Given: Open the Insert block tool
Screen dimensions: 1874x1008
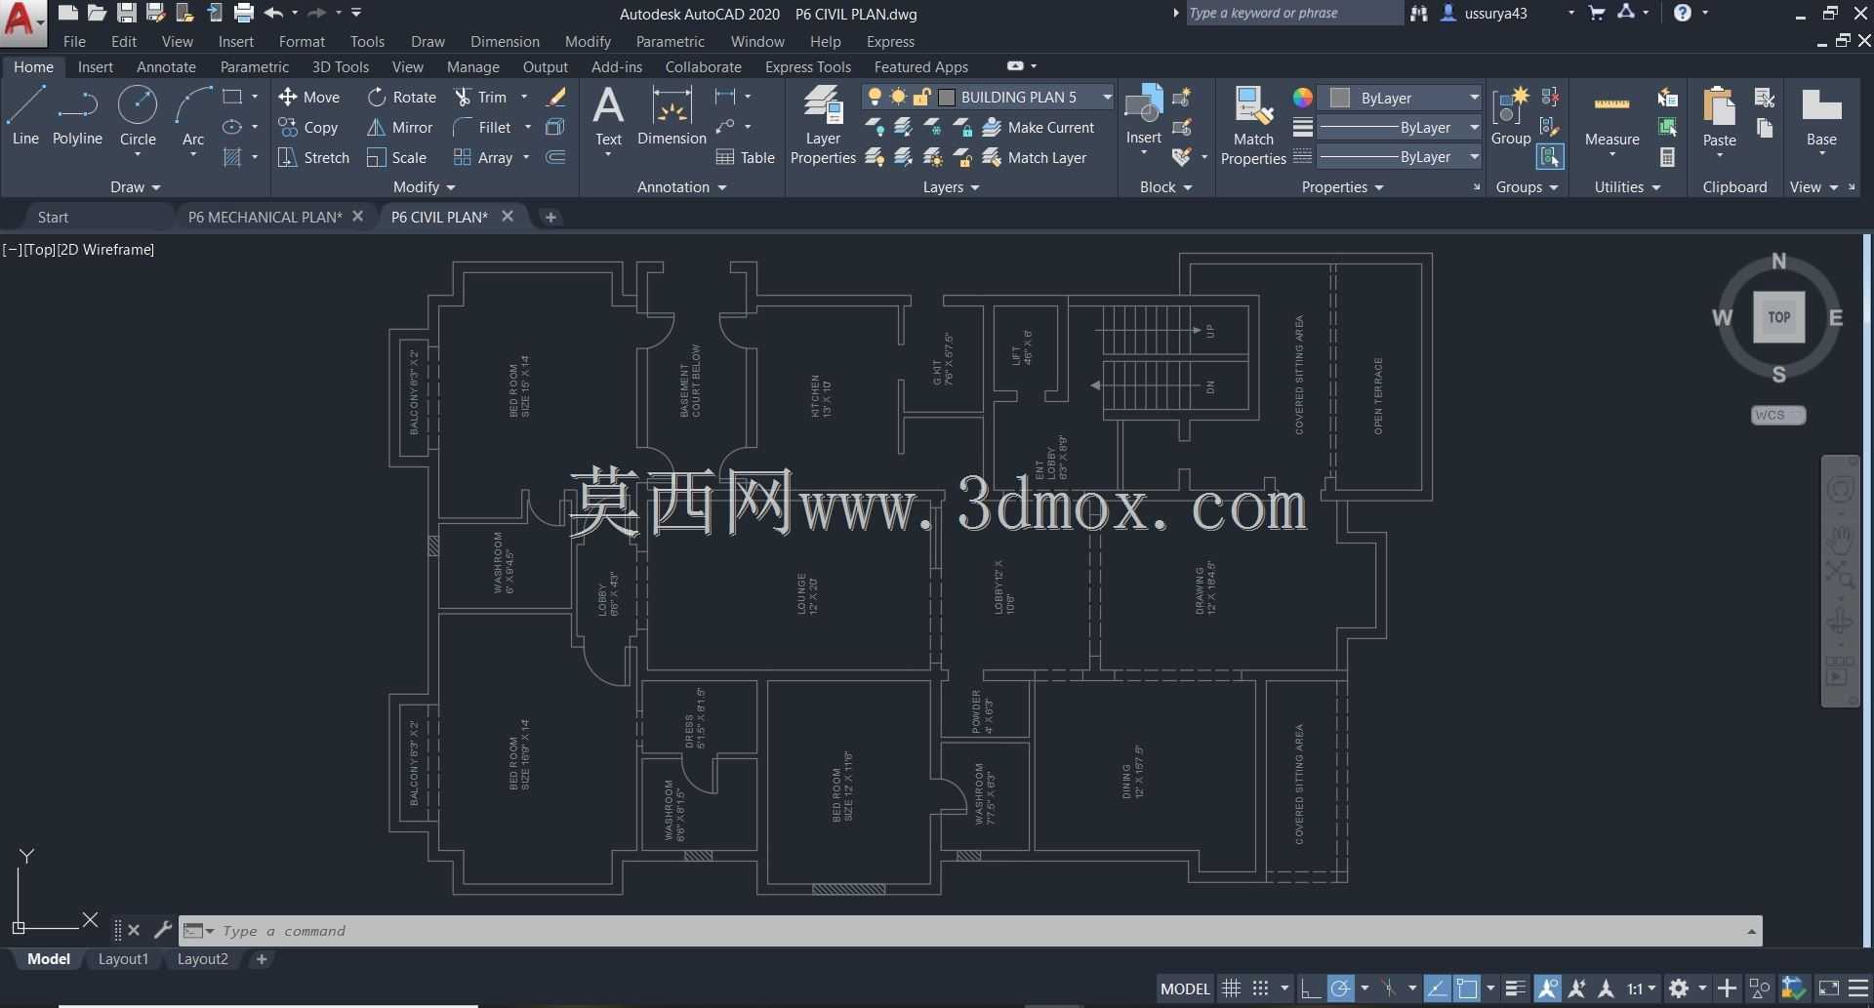Looking at the screenshot, I should tap(1143, 115).
